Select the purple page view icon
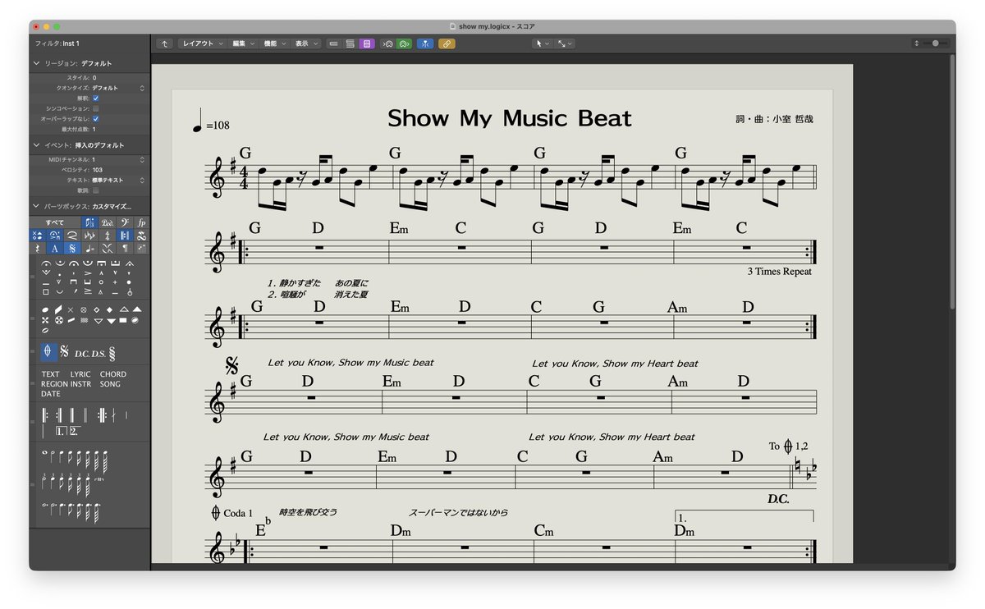 (367, 43)
